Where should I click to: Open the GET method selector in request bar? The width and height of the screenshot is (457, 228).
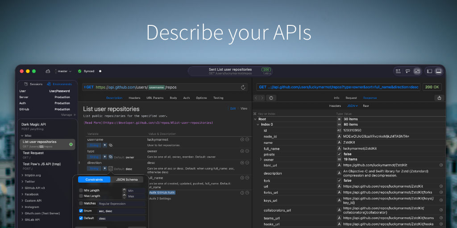[88, 87]
